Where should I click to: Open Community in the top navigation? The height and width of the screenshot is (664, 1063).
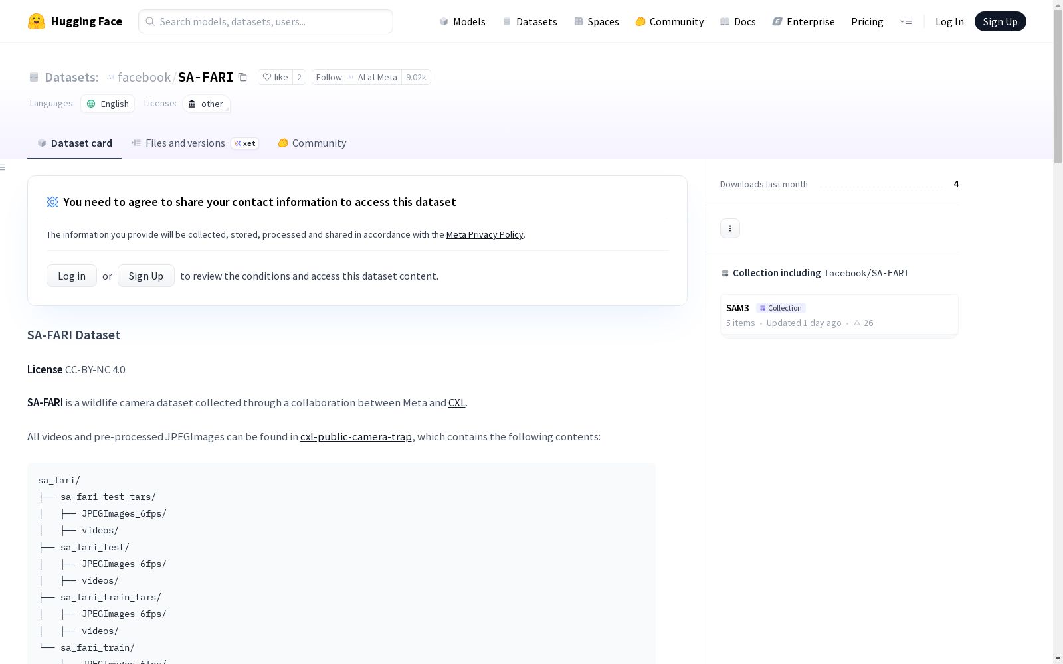tap(669, 21)
